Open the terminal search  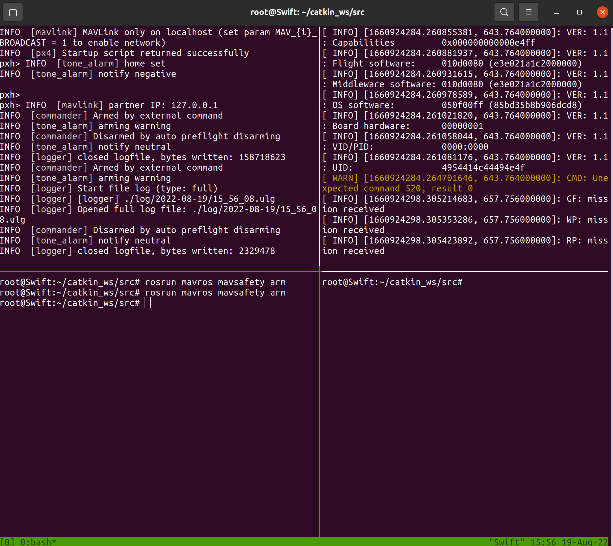pyautogui.click(x=504, y=12)
